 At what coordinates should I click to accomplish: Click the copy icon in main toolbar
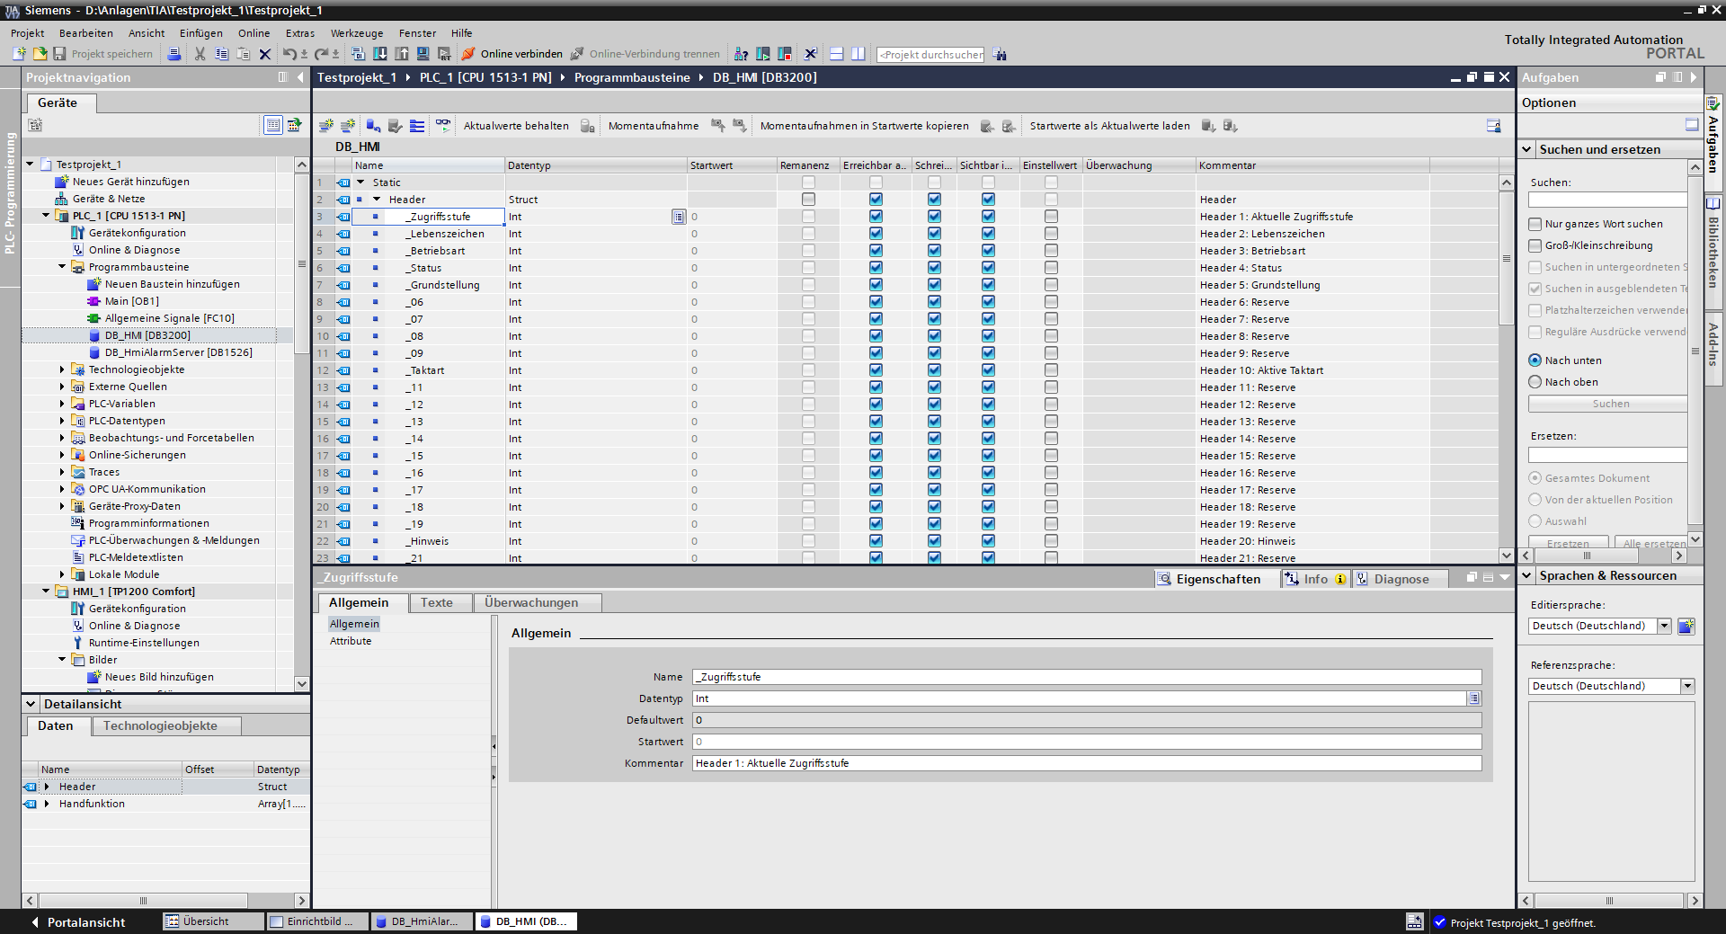[x=221, y=54]
